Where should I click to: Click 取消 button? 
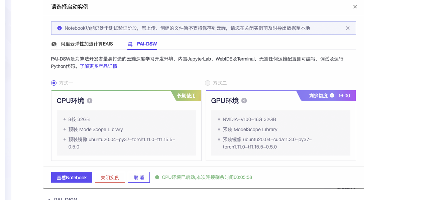click(x=139, y=178)
